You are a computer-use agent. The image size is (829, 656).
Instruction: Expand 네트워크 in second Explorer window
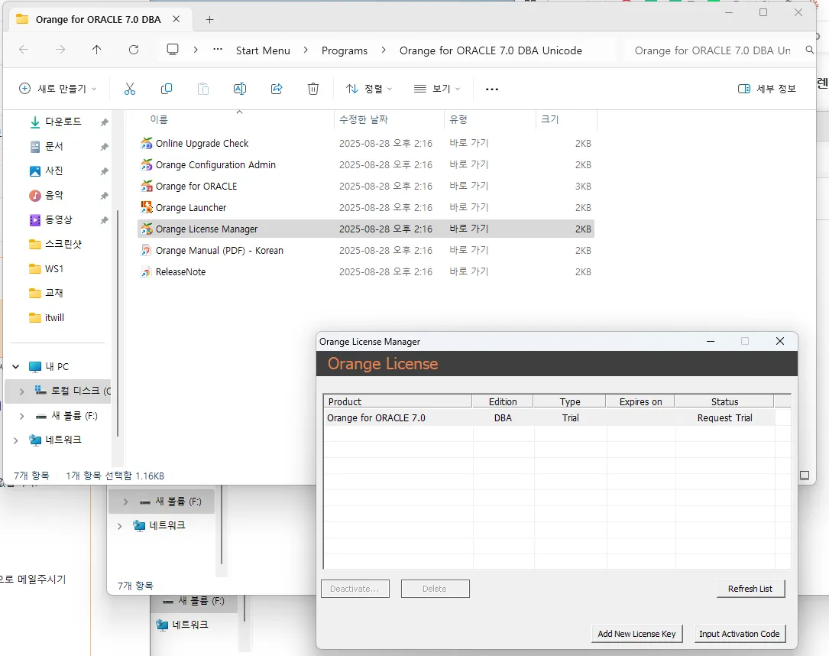click(119, 526)
